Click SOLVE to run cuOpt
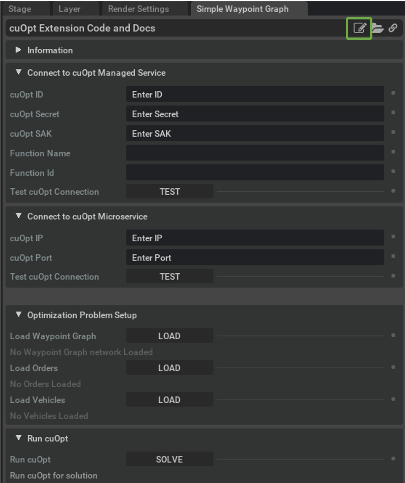Image resolution: width=405 pixels, height=483 pixels. tap(169, 459)
